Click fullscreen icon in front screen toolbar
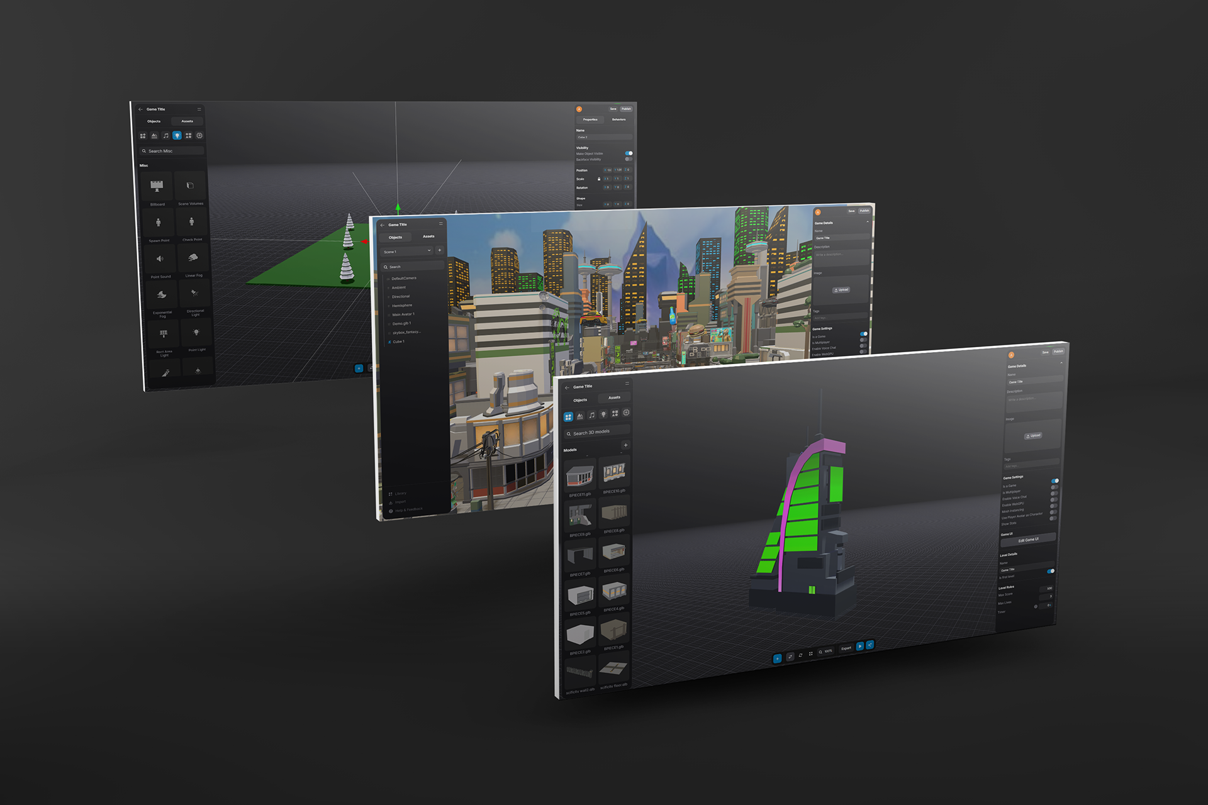Viewport: 1208px width, 805px height. pos(810,654)
